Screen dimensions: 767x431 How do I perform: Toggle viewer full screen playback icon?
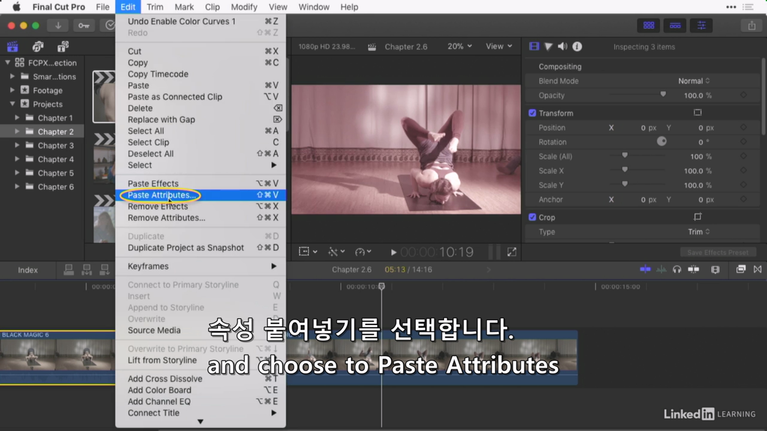[512, 252]
